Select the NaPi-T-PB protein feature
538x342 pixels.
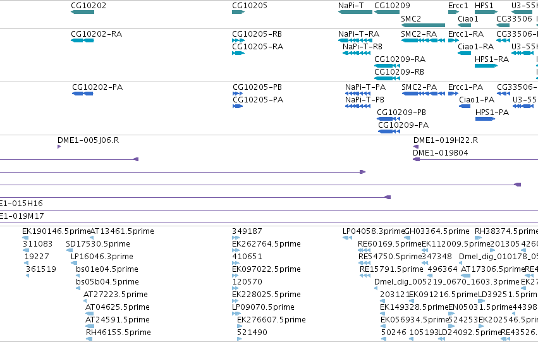click(358, 106)
